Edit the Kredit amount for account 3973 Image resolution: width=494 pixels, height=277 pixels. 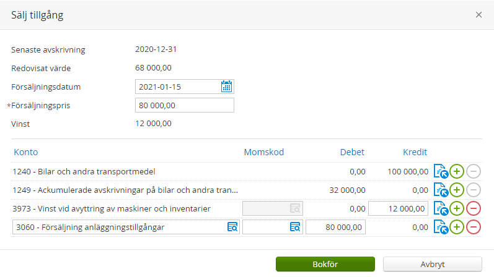398,208
